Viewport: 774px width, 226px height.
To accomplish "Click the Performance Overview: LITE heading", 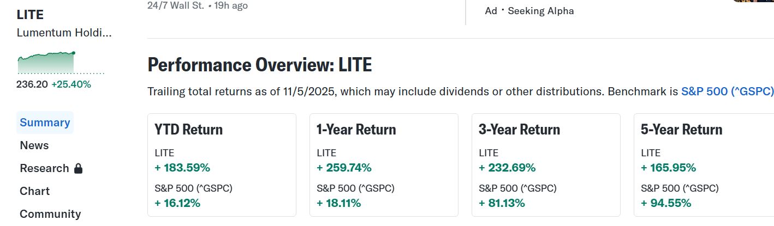I will point(260,65).
